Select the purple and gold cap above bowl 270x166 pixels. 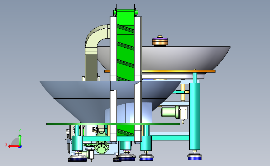(x=160, y=41)
